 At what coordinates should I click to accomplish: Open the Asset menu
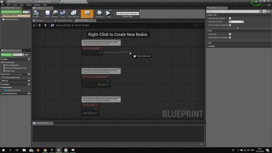[15, 5]
